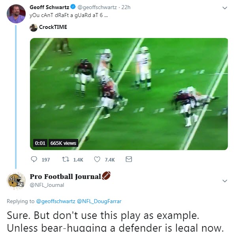Like the tweet with heart icon

click(97, 160)
